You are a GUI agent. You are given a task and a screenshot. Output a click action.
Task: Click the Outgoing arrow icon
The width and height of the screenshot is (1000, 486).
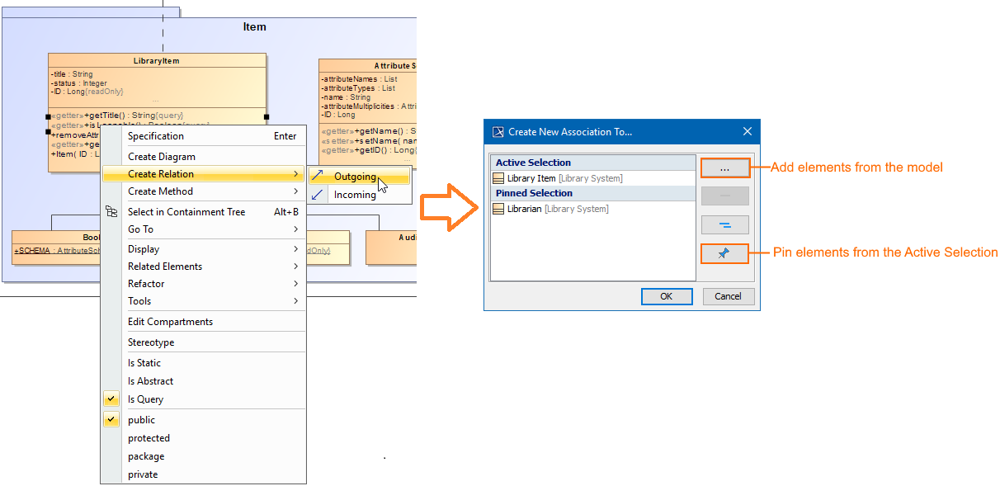pos(318,177)
